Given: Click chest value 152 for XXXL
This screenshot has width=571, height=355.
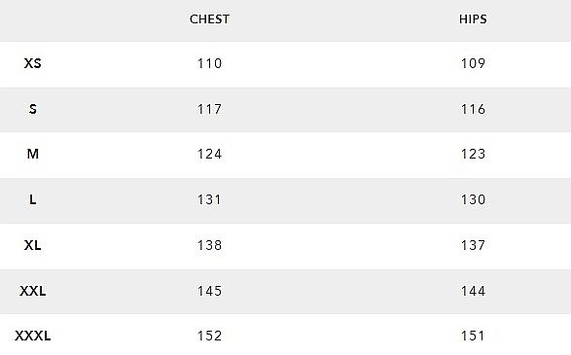Looking at the screenshot, I should 209,336.
